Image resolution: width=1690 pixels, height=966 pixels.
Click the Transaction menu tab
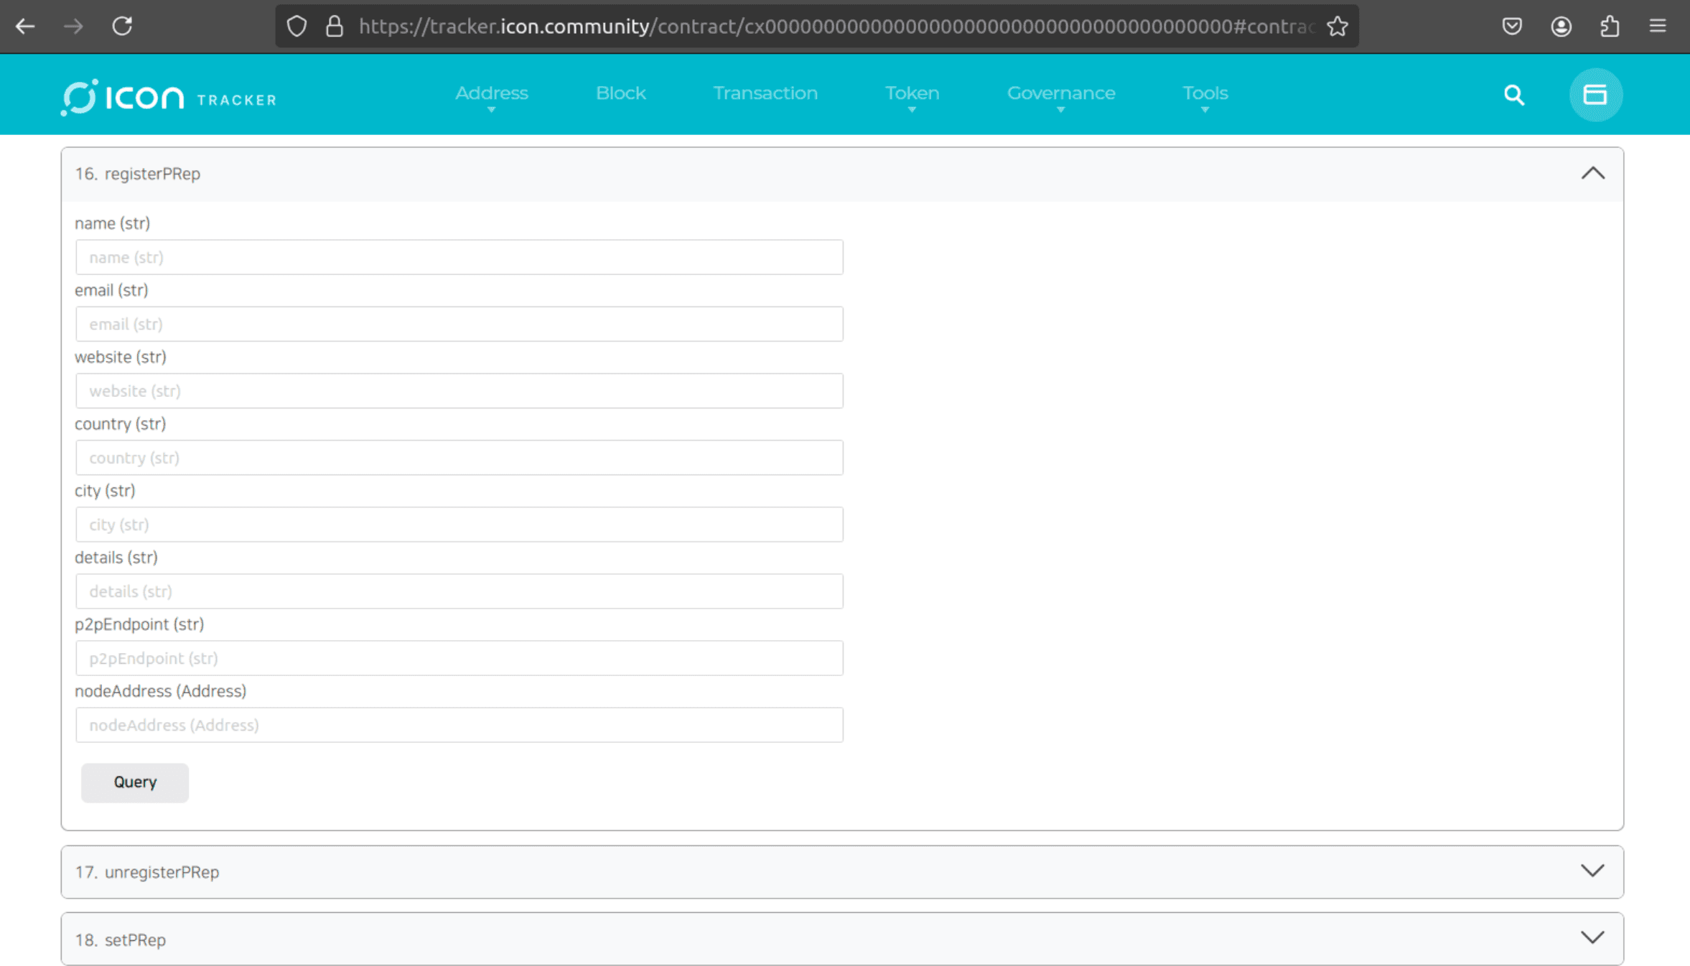764,93
